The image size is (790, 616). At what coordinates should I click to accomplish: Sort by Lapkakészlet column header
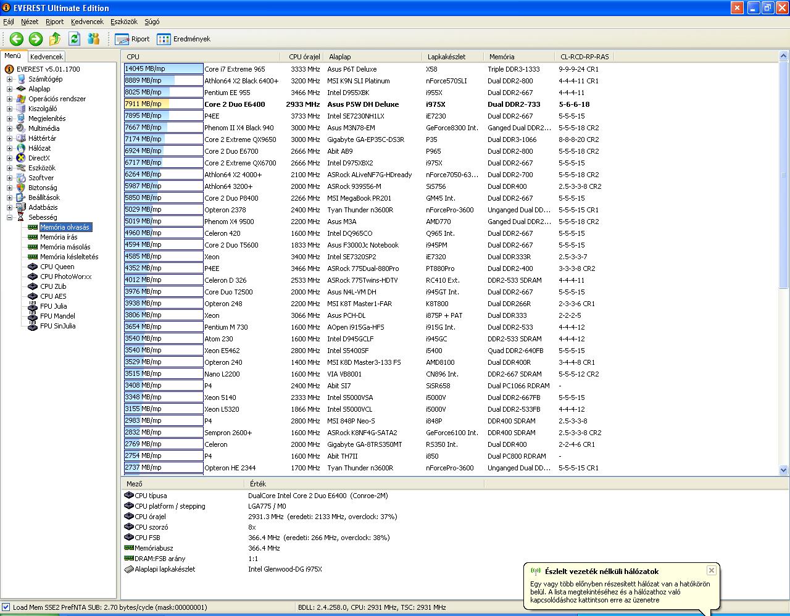tap(453, 57)
